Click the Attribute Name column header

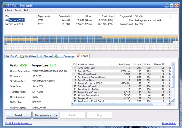94,64
